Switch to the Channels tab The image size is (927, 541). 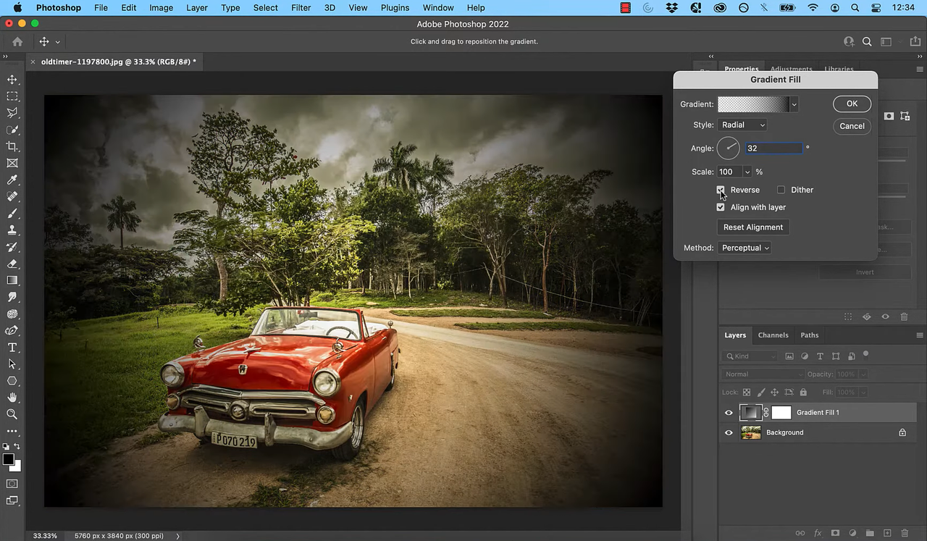(x=773, y=335)
